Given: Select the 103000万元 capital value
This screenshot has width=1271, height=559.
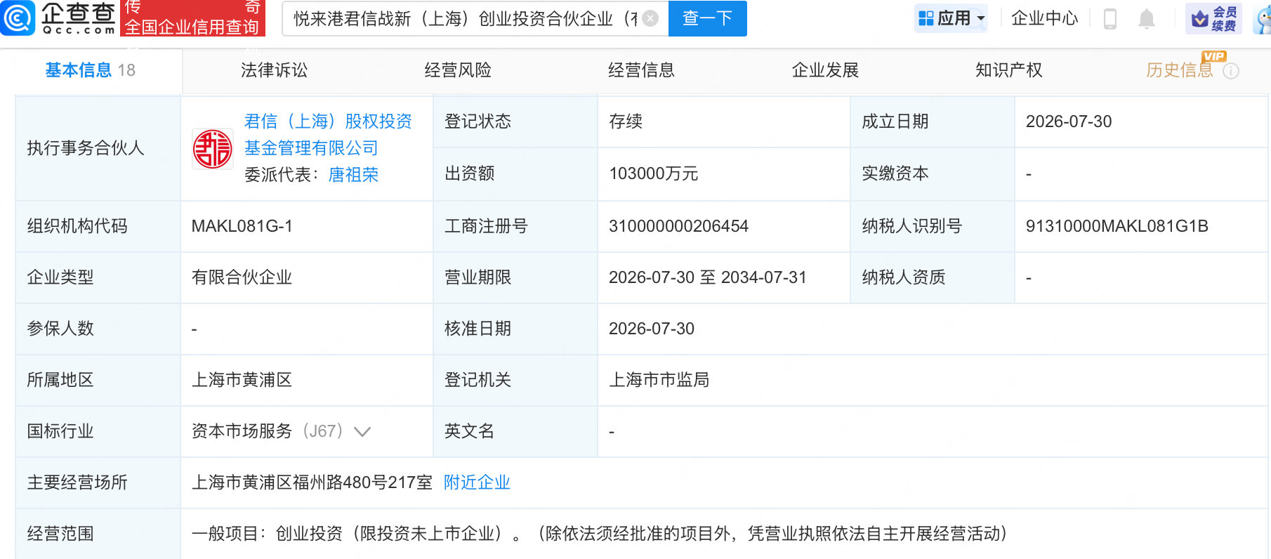Looking at the screenshot, I should [x=653, y=173].
